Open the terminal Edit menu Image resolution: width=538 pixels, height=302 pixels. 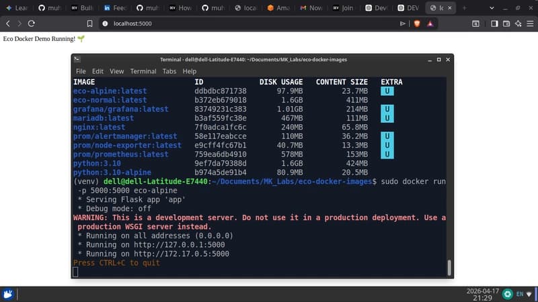coord(98,71)
